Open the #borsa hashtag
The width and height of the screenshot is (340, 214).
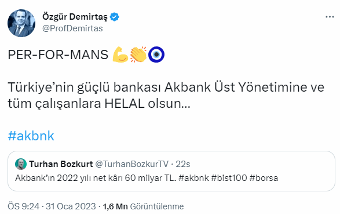(x=264, y=178)
